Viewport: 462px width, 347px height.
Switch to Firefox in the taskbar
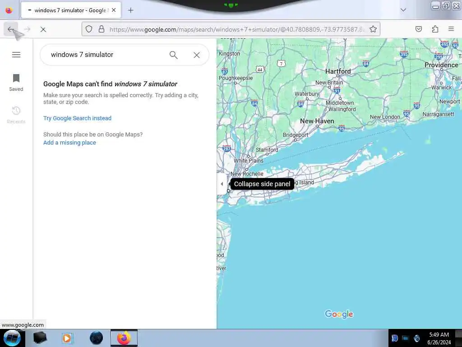tap(124, 338)
